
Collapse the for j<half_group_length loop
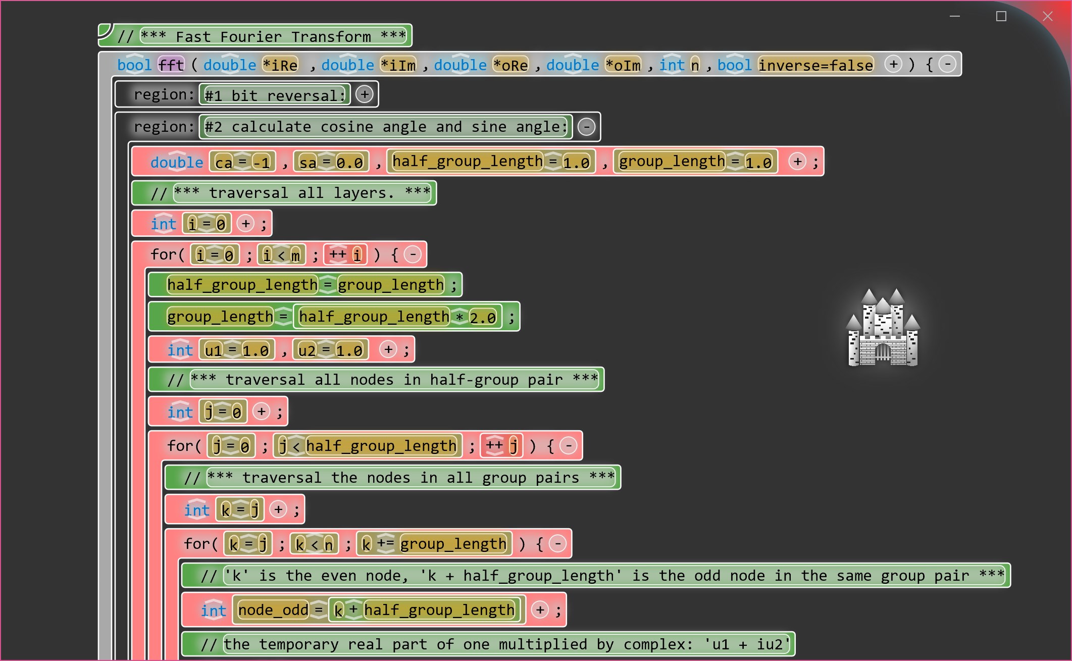(x=568, y=445)
